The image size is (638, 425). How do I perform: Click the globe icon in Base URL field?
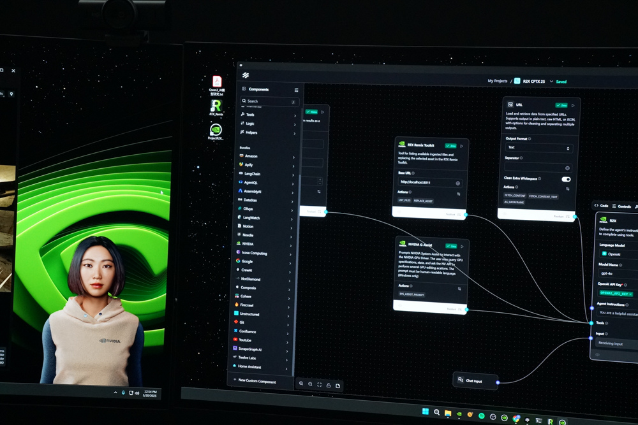(x=457, y=183)
